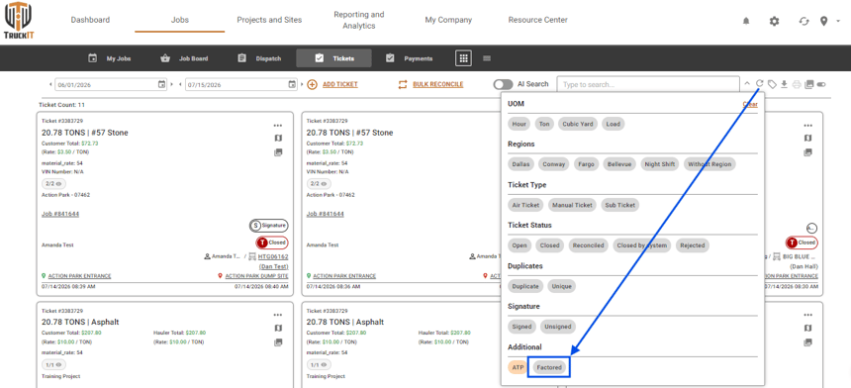Collapse the filter panel with the chevron

pos(747,84)
